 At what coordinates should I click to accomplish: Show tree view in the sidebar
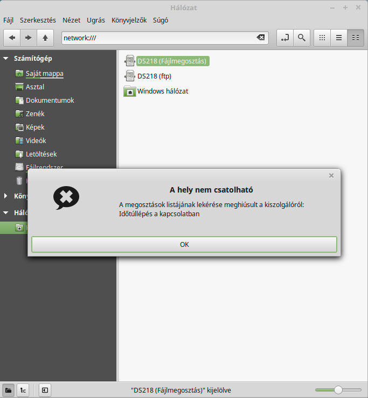pos(23,390)
